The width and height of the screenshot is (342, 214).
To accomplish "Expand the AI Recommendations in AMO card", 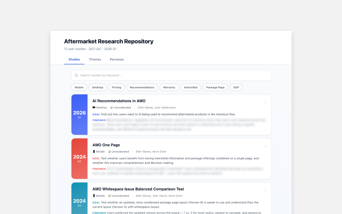I will (265, 102).
